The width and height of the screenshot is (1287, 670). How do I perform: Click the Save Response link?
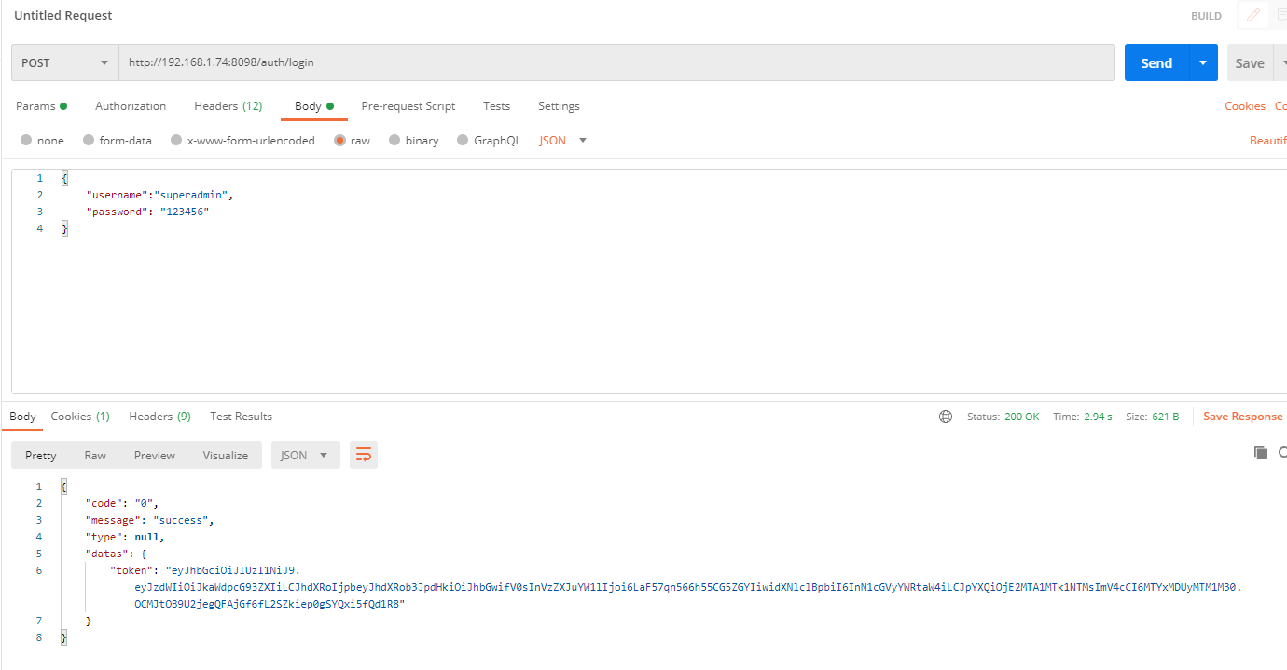click(1243, 417)
